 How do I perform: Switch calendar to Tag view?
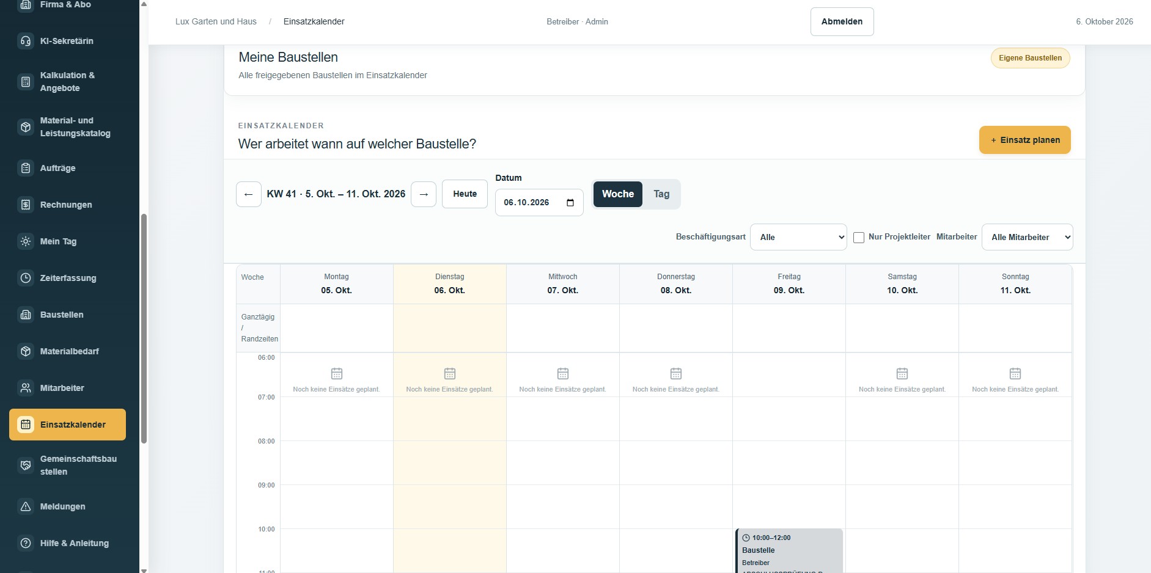pos(661,194)
